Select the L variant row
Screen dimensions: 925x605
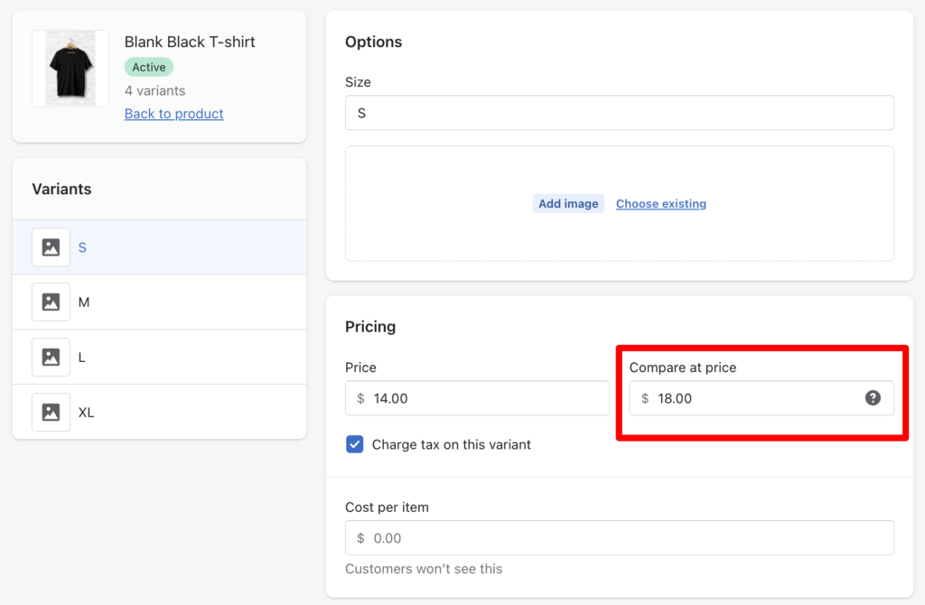click(159, 357)
